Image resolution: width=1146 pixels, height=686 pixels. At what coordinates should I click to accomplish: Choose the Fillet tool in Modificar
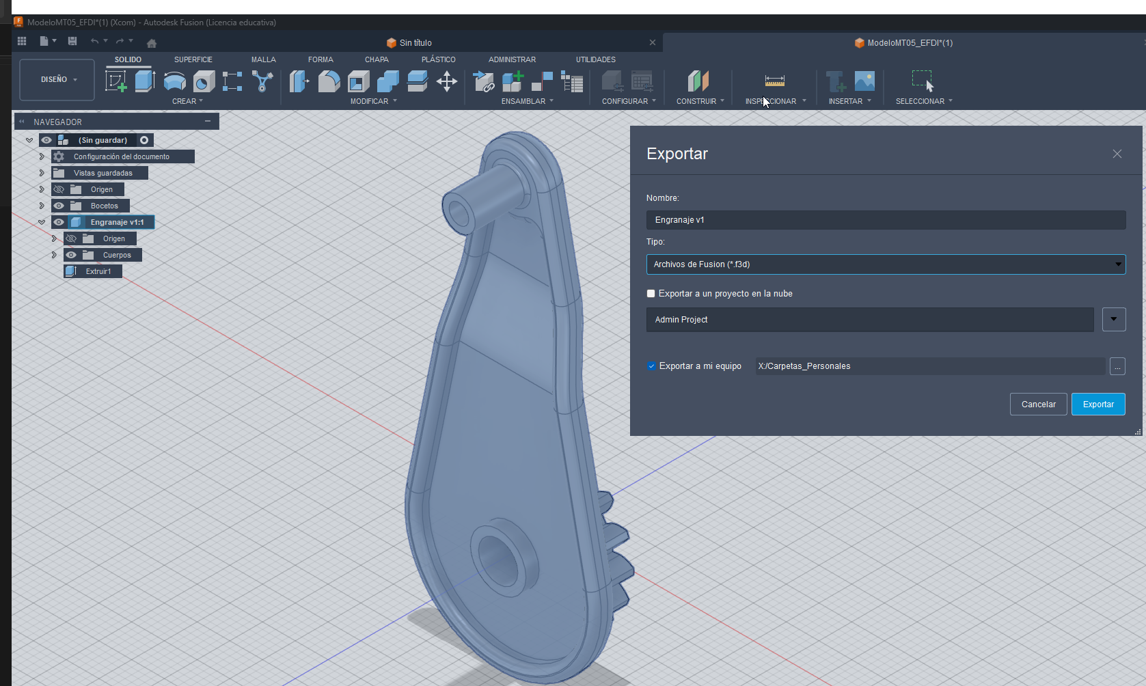click(x=329, y=81)
